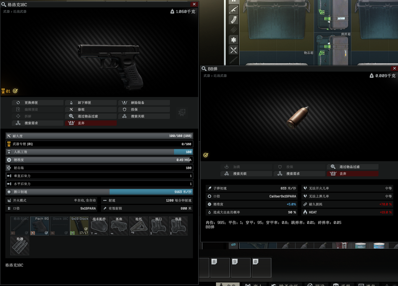This screenshot has height=286, width=398.
Task: Click quick slot 0
Action: coord(261,268)
